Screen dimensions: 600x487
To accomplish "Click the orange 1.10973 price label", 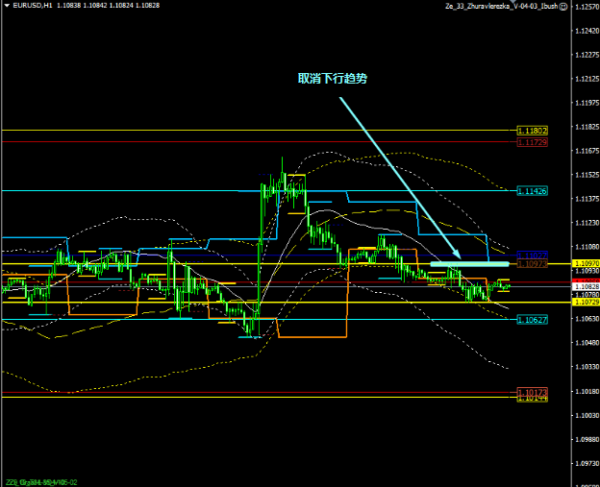I will [x=532, y=263].
